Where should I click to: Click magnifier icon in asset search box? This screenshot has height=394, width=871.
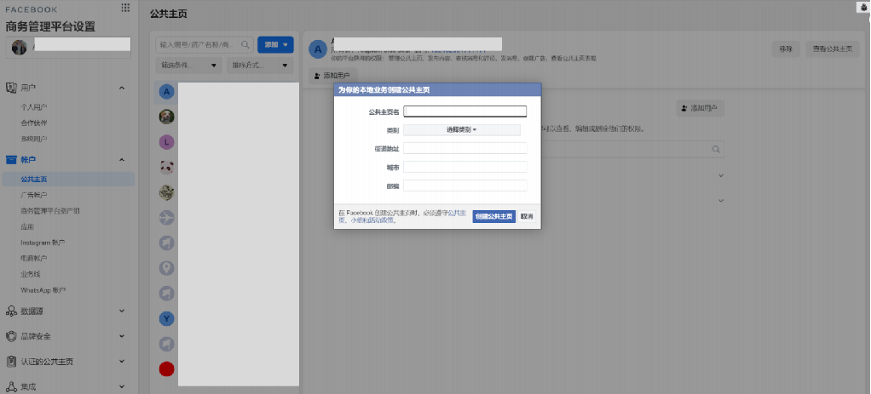coord(245,45)
